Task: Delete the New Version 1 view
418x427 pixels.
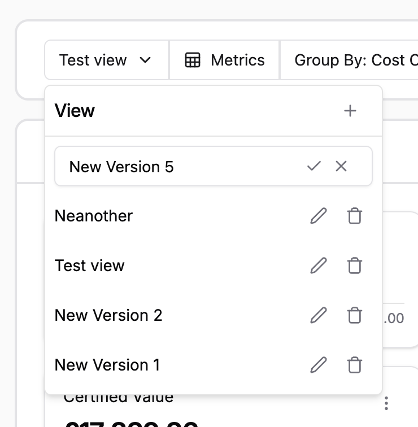Action: (355, 365)
